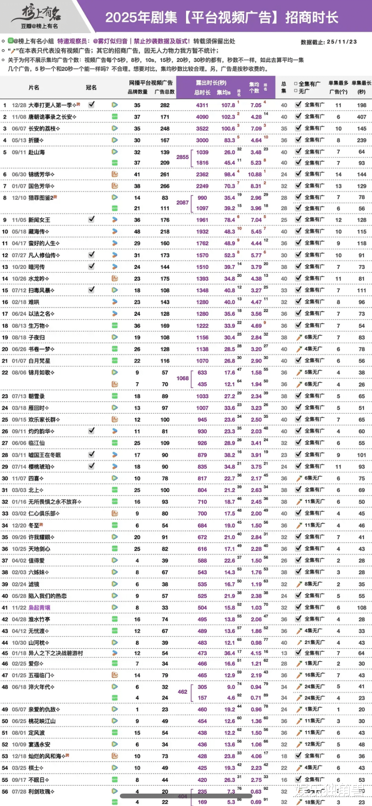This screenshot has width=372, height=806.
Task: Click Youku icon in 蛮好的人生 row
Action: 115,243
